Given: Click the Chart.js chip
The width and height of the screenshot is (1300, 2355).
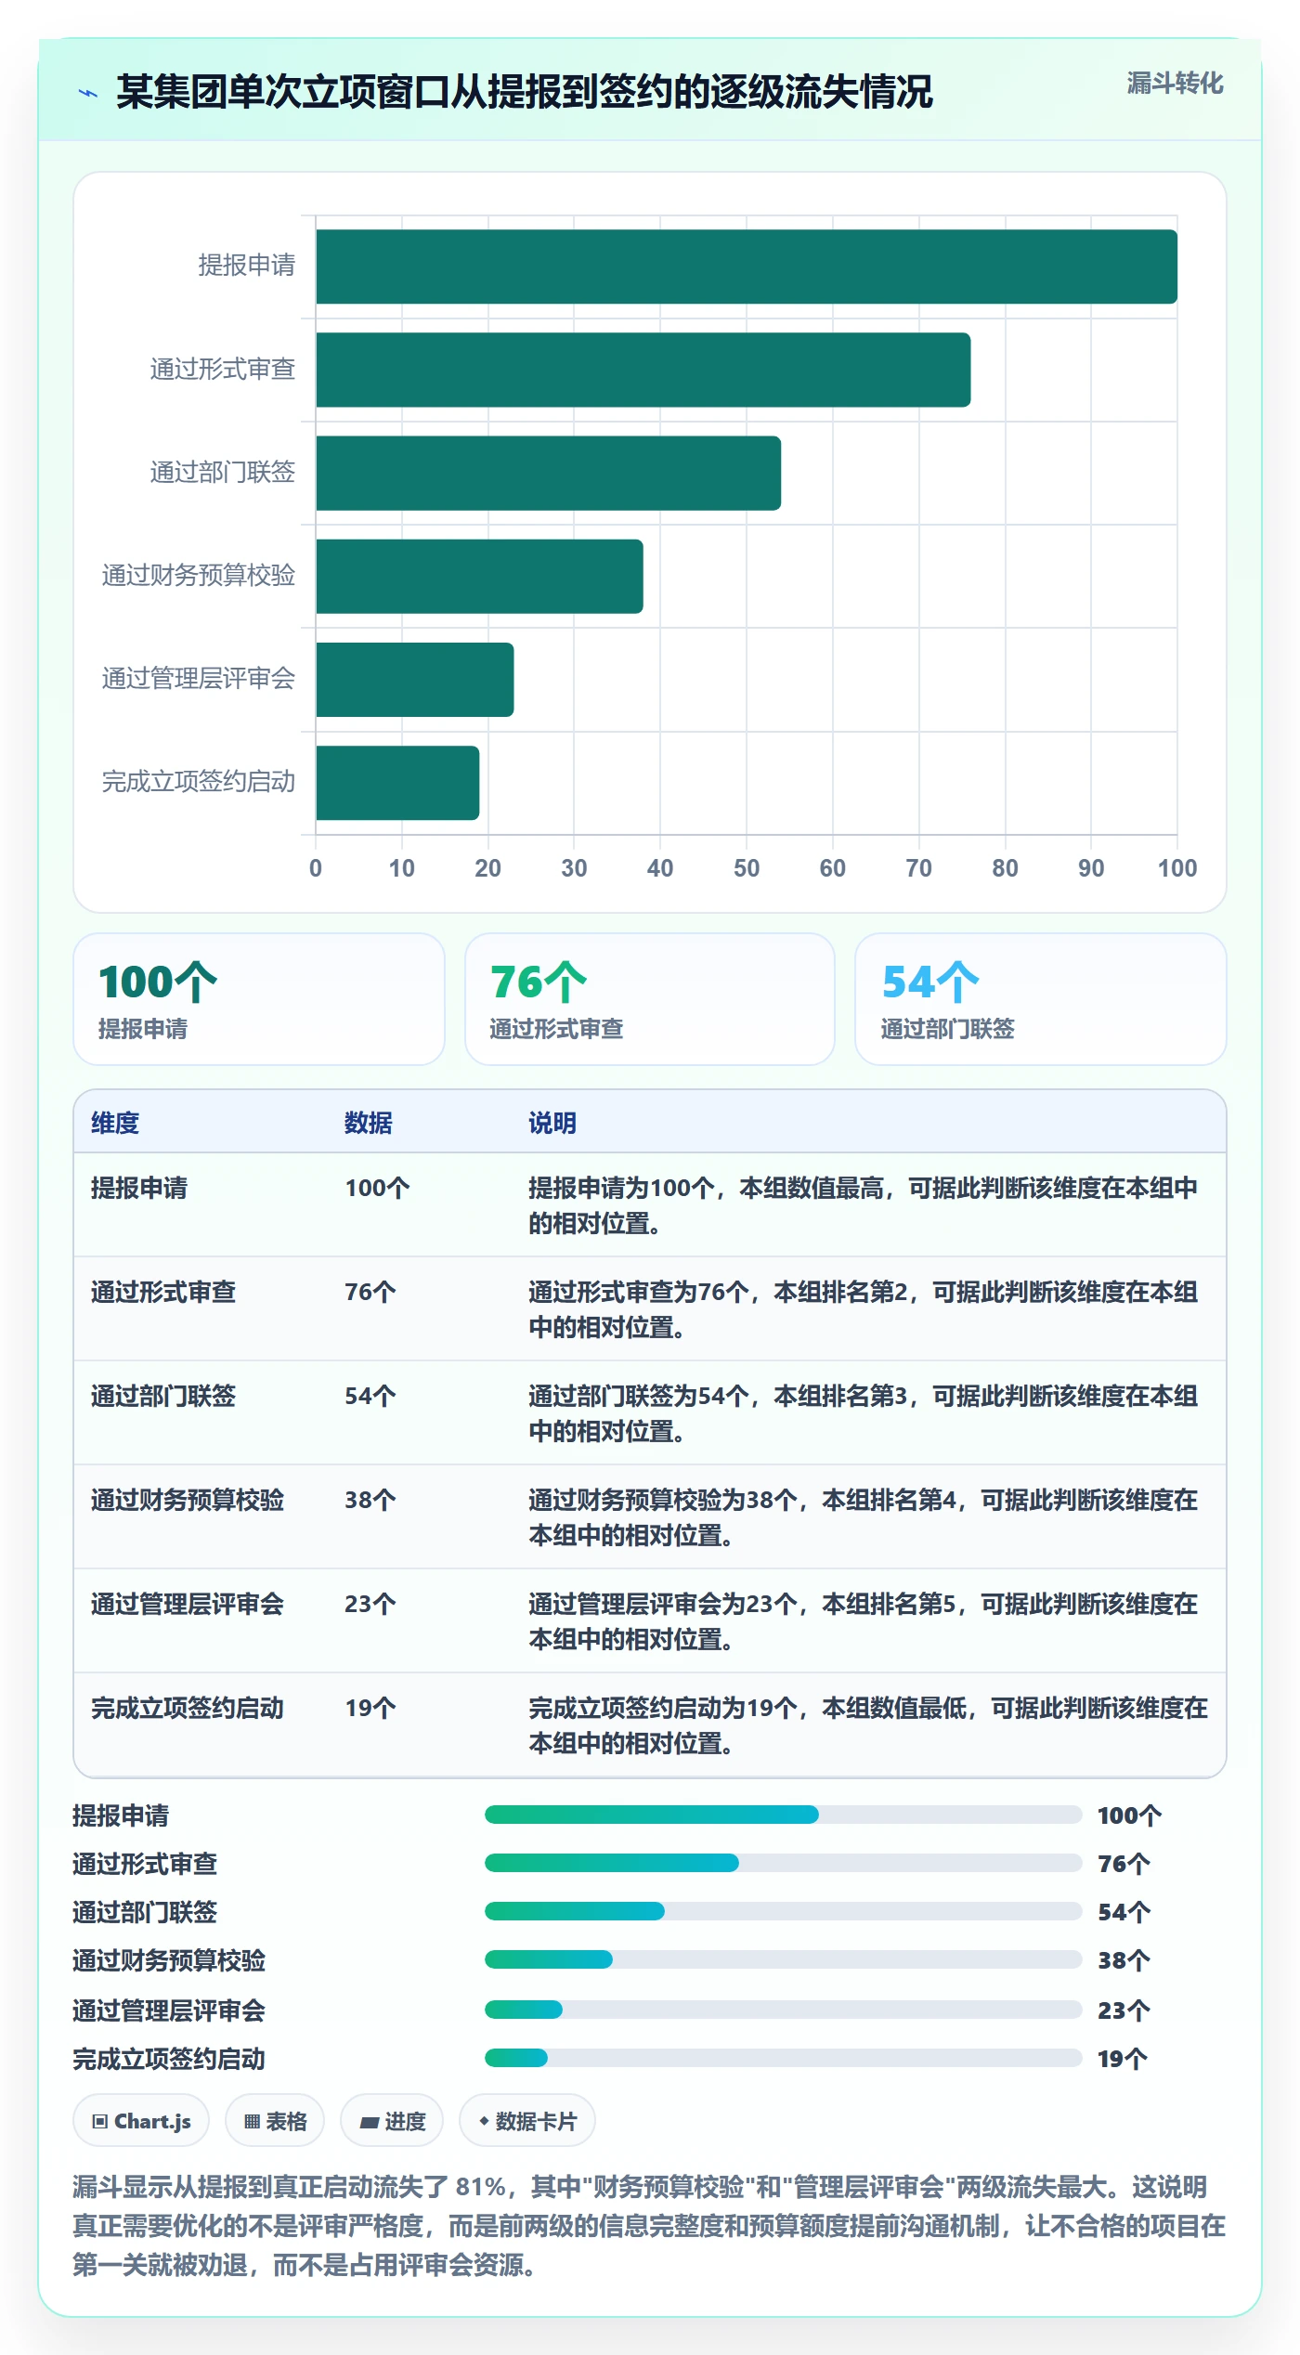Looking at the screenshot, I should (x=141, y=2121).
